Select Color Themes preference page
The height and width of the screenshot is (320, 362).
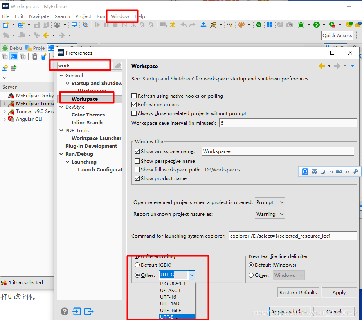point(88,115)
